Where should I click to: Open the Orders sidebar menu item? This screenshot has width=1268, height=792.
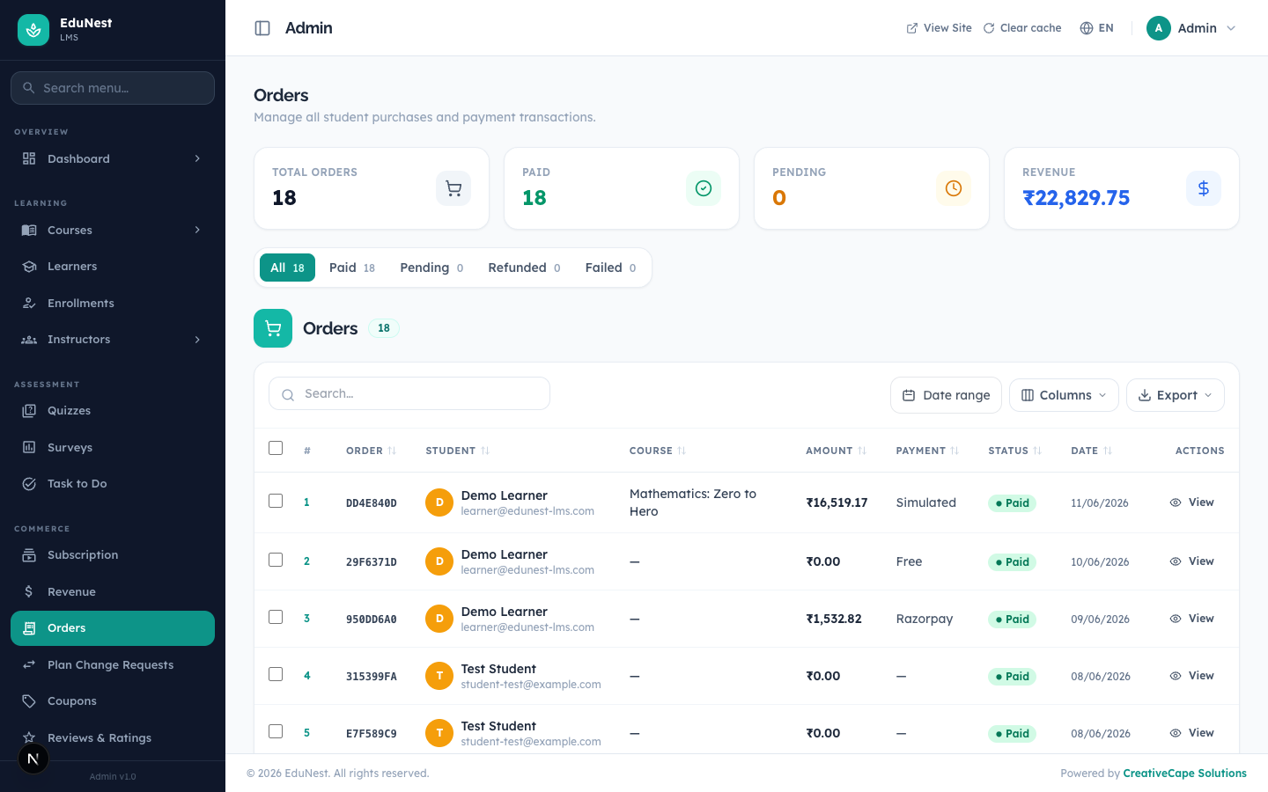[x=113, y=628]
